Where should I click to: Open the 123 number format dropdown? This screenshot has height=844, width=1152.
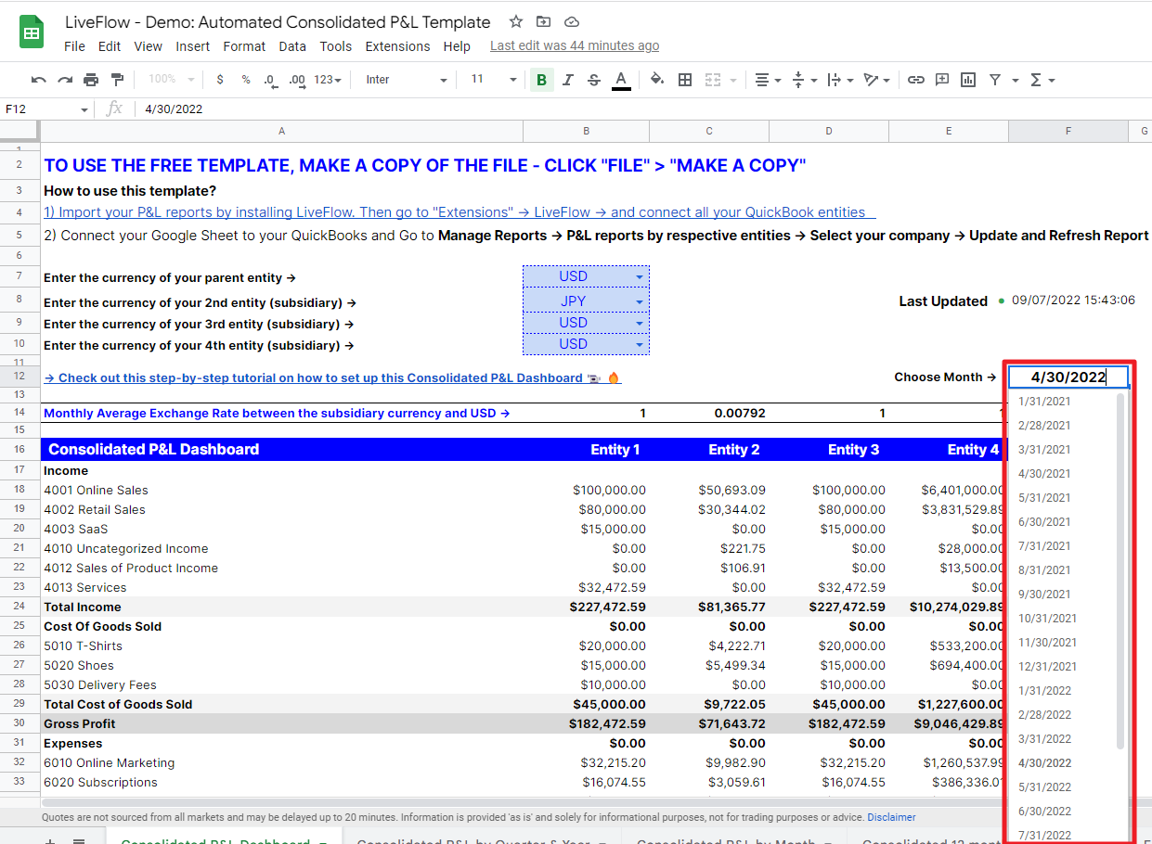[x=328, y=80]
